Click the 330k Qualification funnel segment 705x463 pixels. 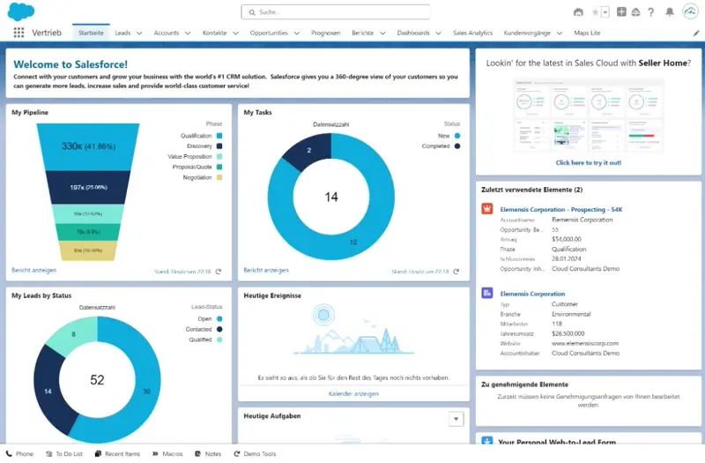pos(88,146)
